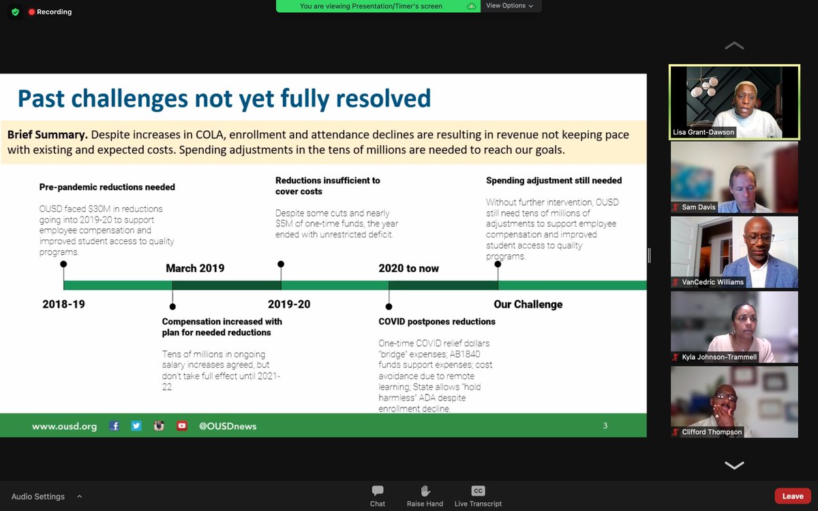
Task: Click the 2018-19 timeline marker dot
Action: click(63, 264)
